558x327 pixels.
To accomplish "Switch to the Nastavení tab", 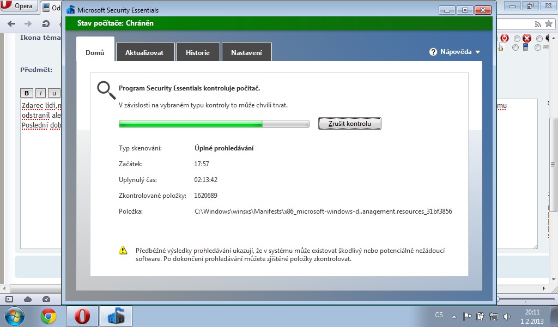I will point(246,52).
